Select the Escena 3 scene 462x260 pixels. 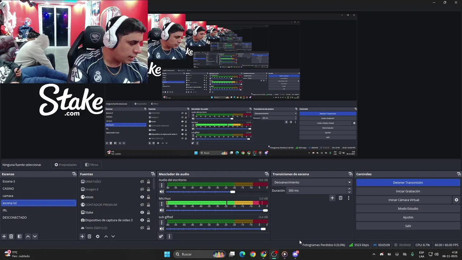pyautogui.click(x=39, y=181)
